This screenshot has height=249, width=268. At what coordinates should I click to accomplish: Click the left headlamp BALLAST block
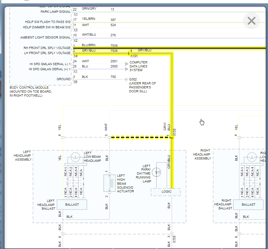[x=72, y=205]
